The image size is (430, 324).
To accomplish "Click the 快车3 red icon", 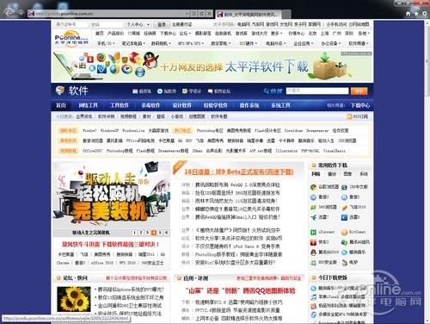I will click(x=314, y=242).
